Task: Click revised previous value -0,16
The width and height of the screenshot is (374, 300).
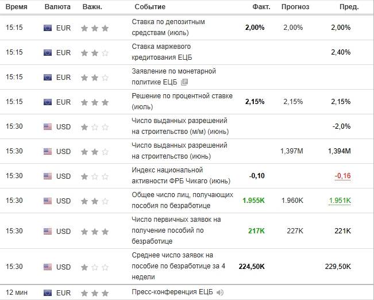Action: (x=343, y=176)
